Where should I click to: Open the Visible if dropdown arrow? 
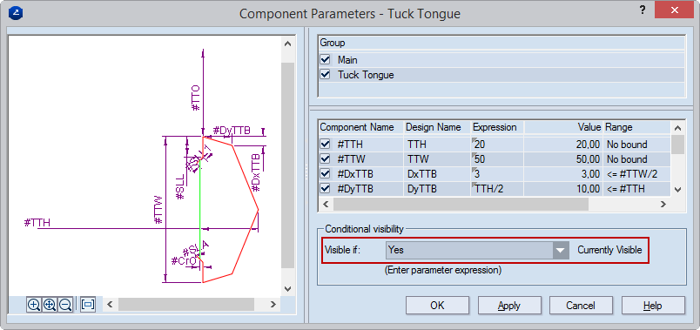tap(561, 250)
